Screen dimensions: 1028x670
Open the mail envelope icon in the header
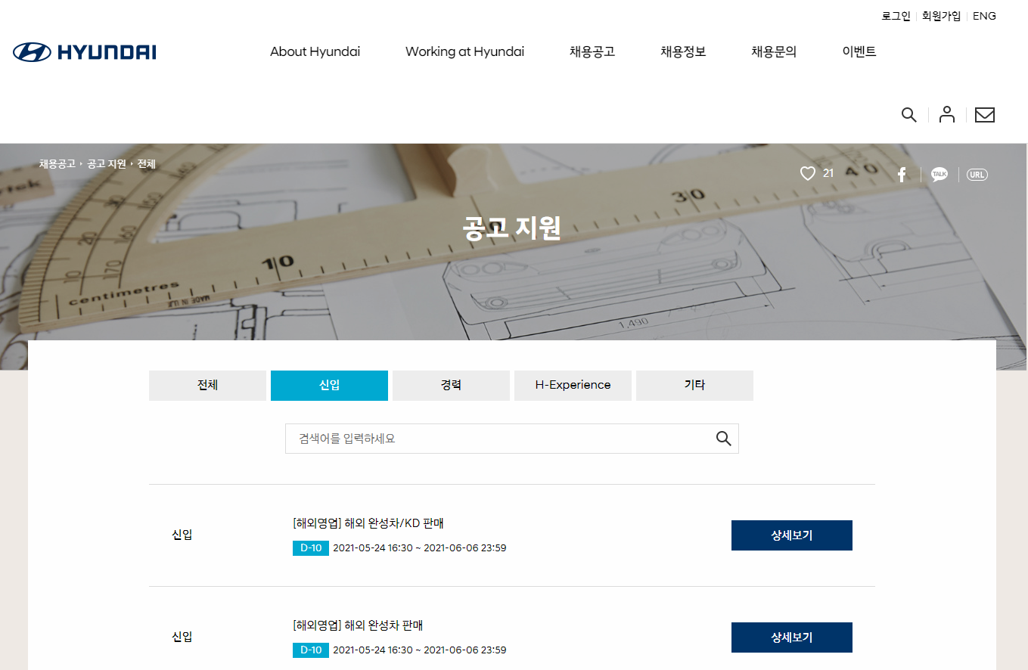tap(984, 114)
